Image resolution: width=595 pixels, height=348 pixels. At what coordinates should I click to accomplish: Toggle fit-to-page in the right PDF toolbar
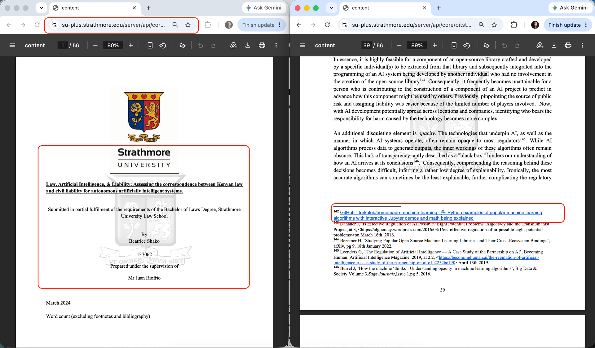(x=454, y=45)
